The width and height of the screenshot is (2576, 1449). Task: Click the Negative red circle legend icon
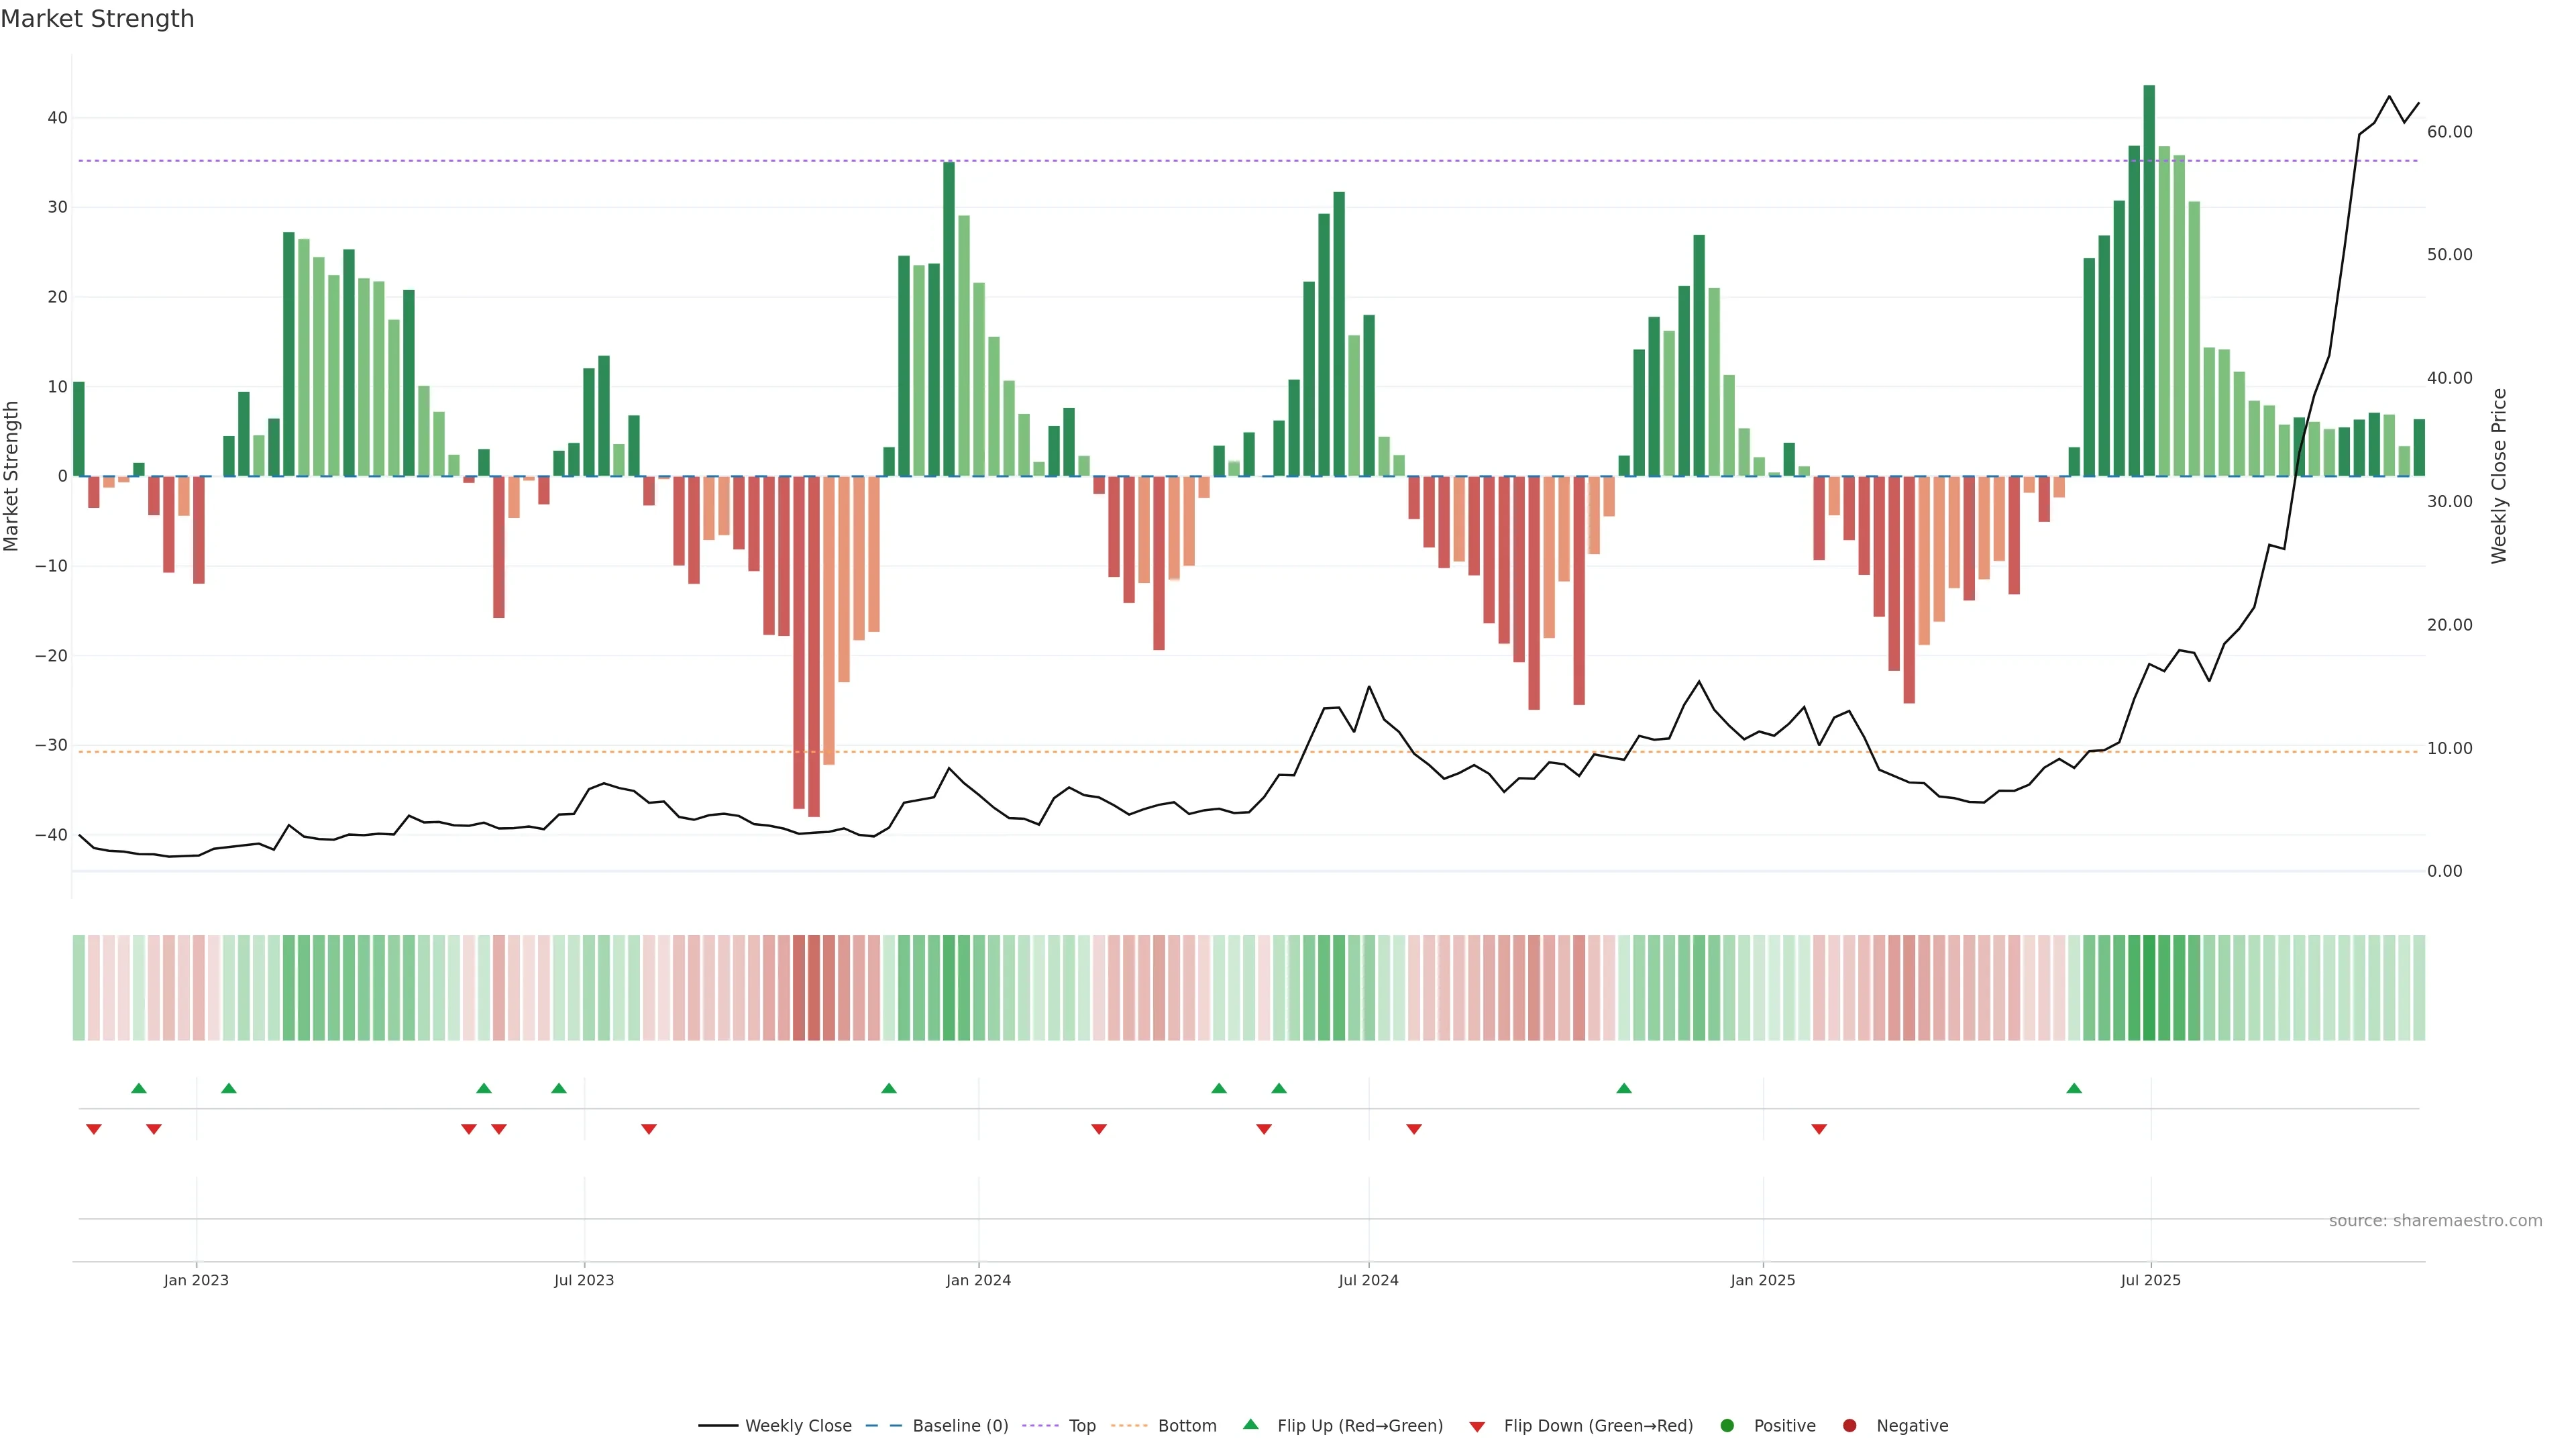[x=1849, y=1425]
